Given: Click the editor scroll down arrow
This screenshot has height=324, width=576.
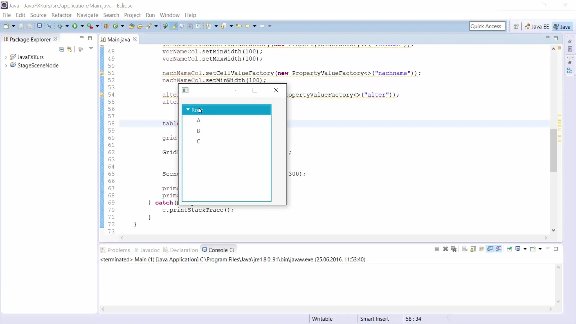Looking at the screenshot, I should pyautogui.click(x=553, y=230).
